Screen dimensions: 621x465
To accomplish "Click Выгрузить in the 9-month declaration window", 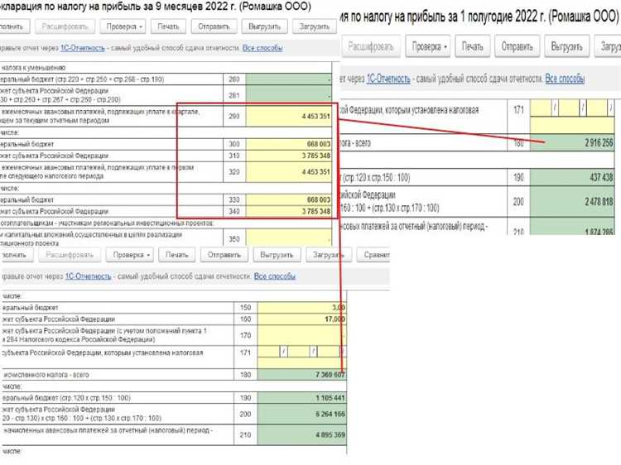I will [x=265, y=26].
